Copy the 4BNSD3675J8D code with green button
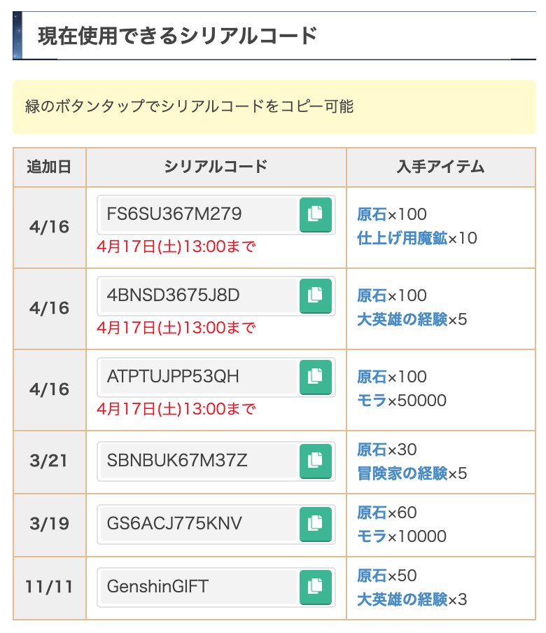 pyautogui.click(x=316, y=295)
